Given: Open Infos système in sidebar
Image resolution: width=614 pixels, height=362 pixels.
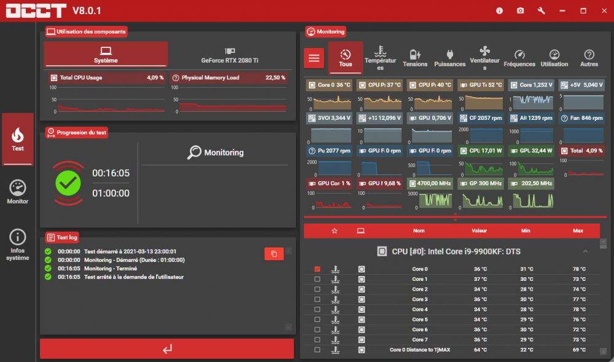Looking at the screenshot, I should tap(18, 245).
